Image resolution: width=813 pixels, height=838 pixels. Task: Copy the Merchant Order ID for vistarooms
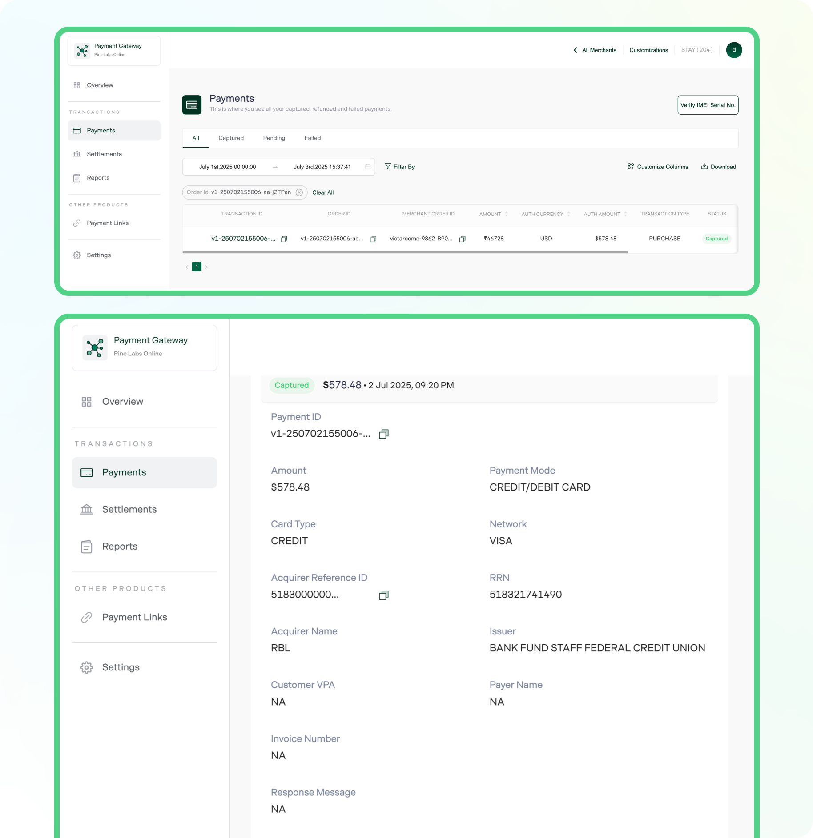click(x=463, y=239)
